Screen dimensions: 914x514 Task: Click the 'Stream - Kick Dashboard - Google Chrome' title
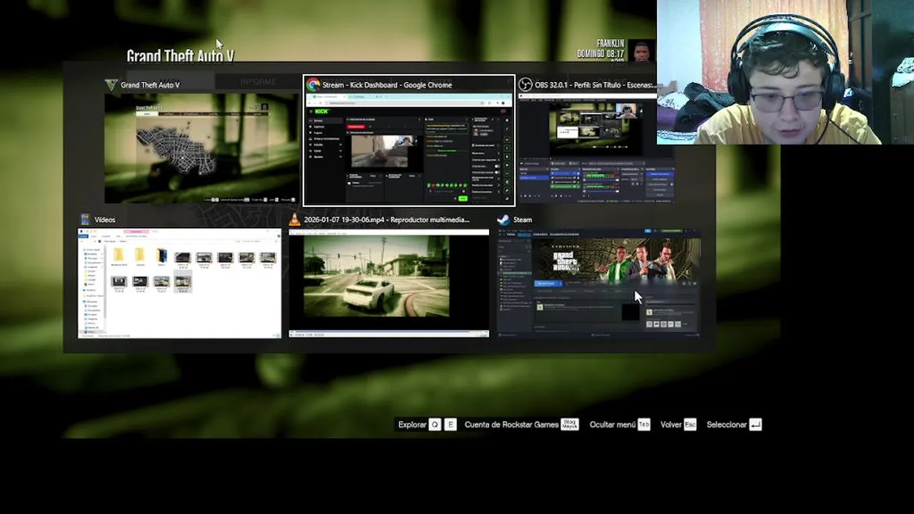click(x=387, y=85)
